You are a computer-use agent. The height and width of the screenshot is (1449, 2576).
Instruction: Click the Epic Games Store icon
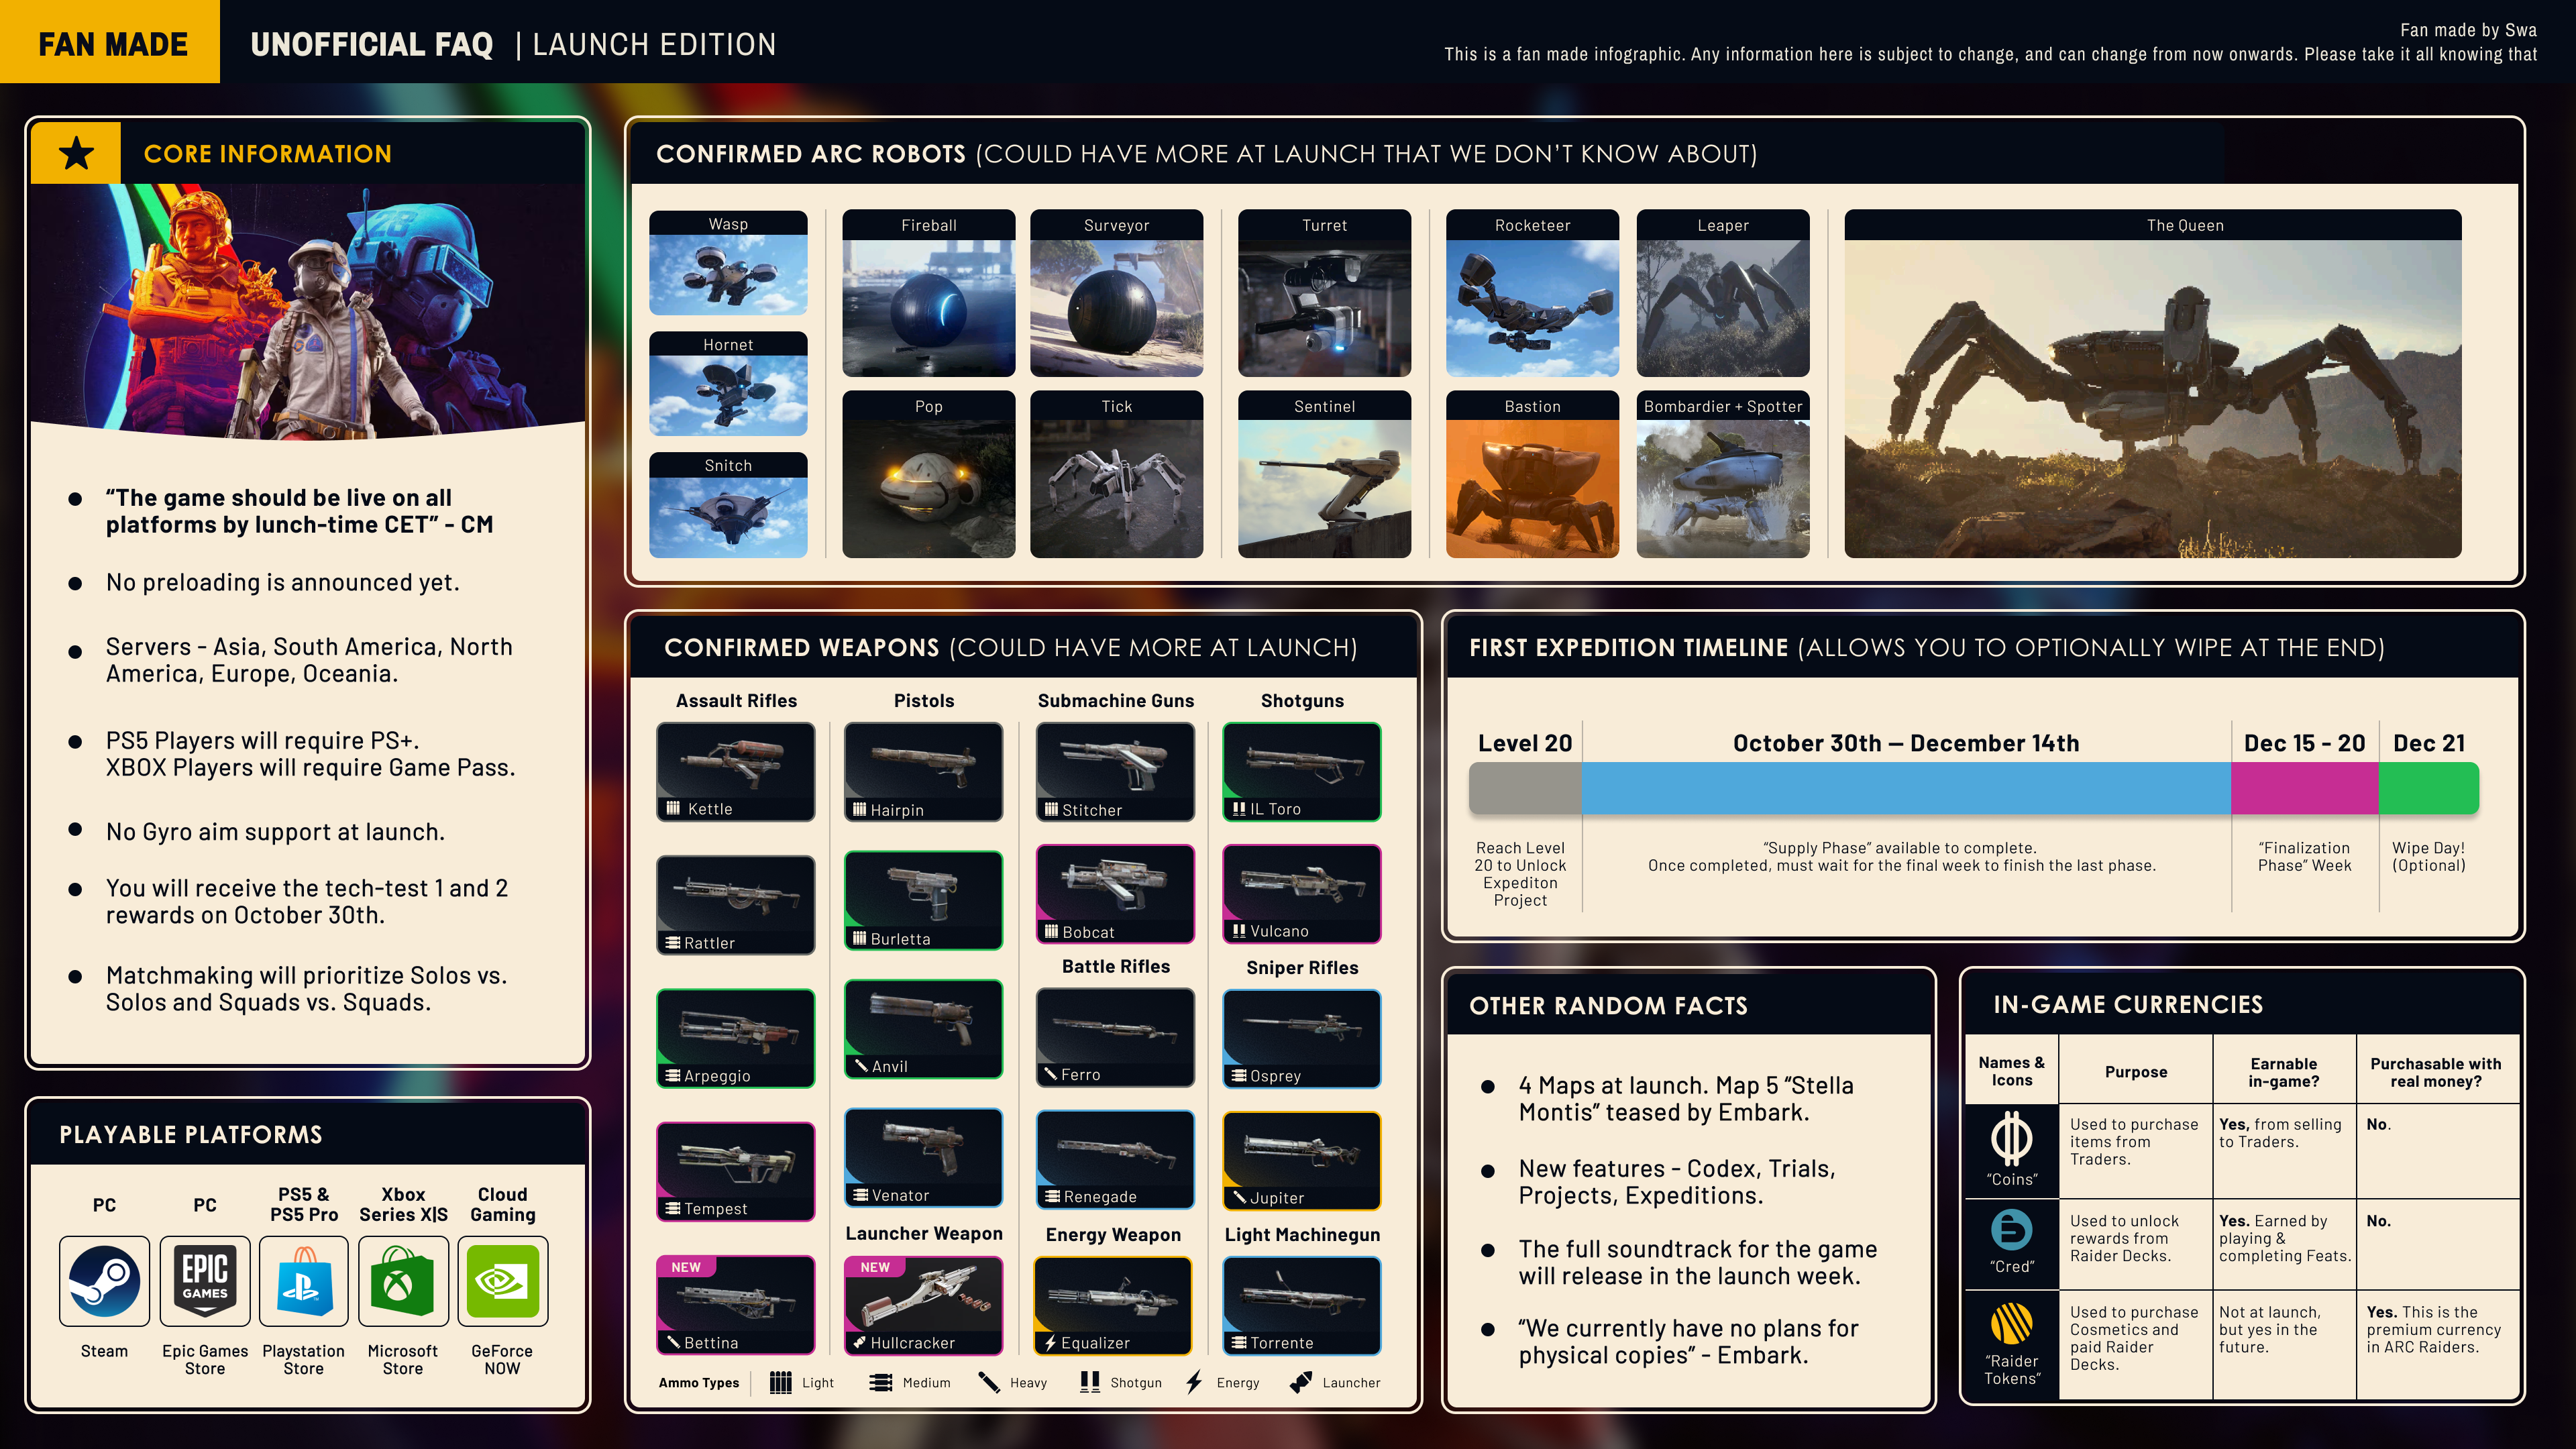204,1281
